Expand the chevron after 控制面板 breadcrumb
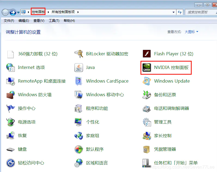The width and height of the screenshot is (217, 172). coord(48,12)
